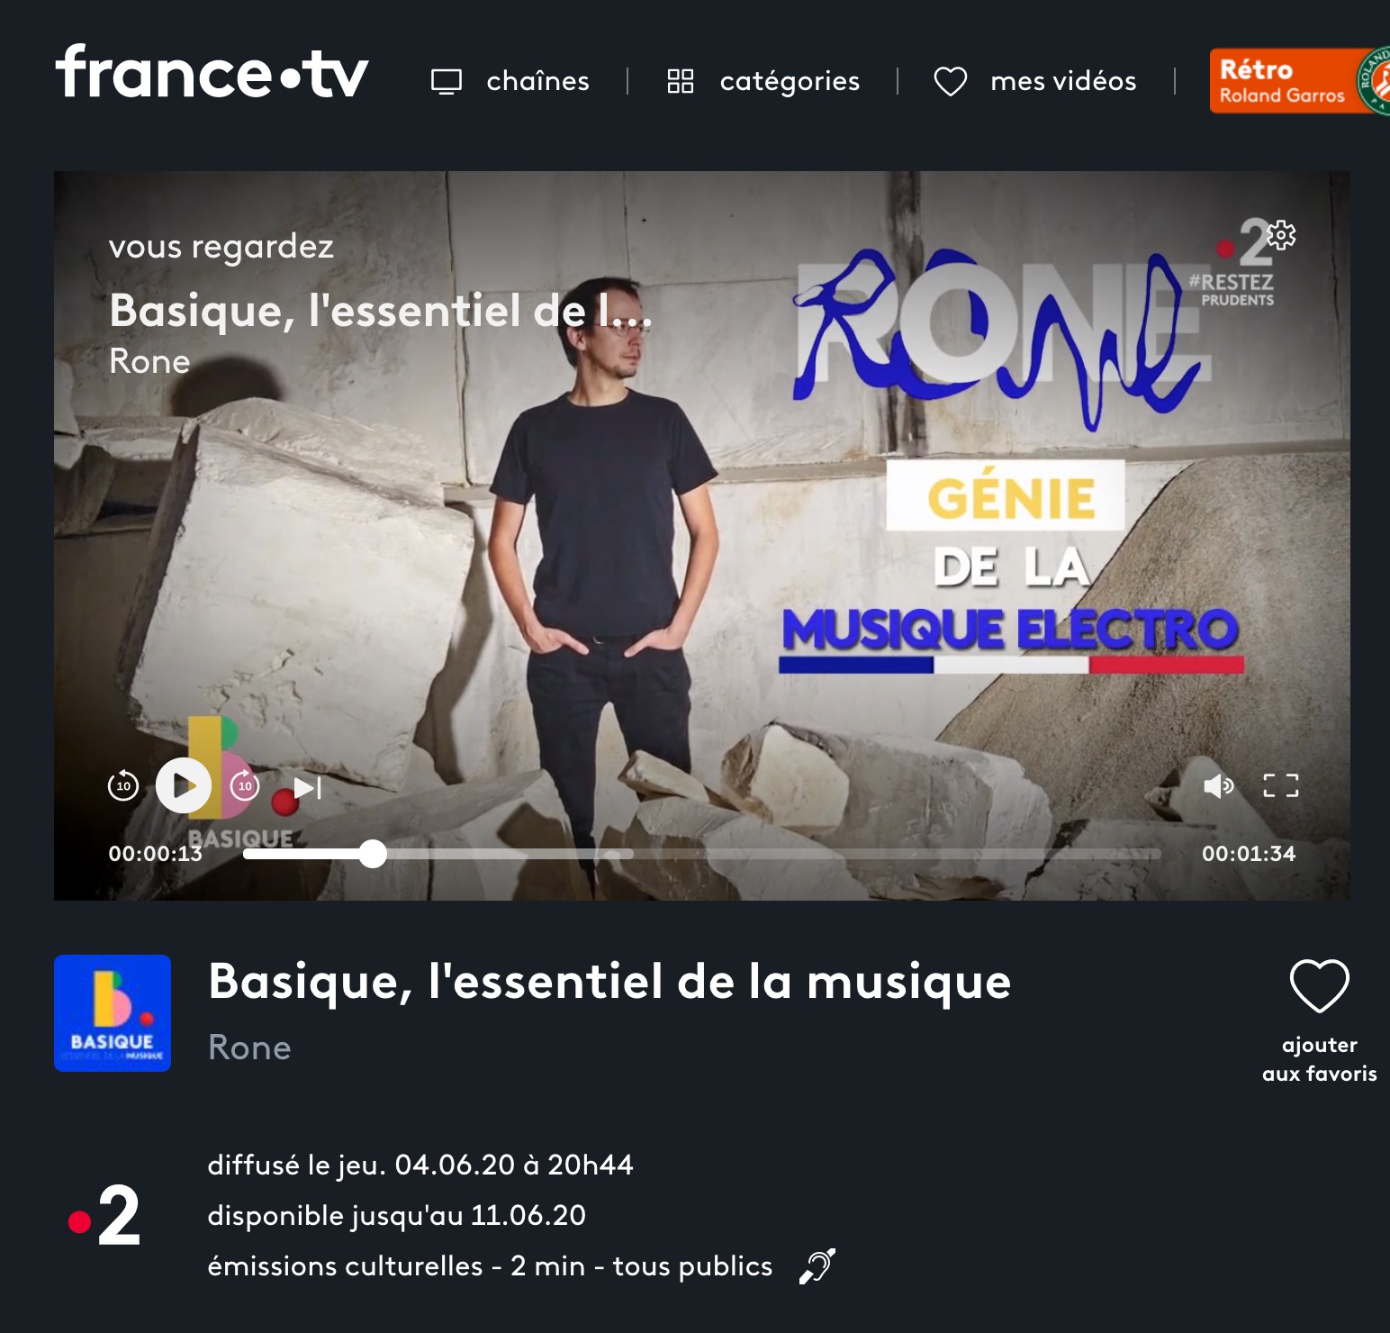
Task: Click the chaînes TV screen icon
Action: pyautogui.click(x=447, y=81)
